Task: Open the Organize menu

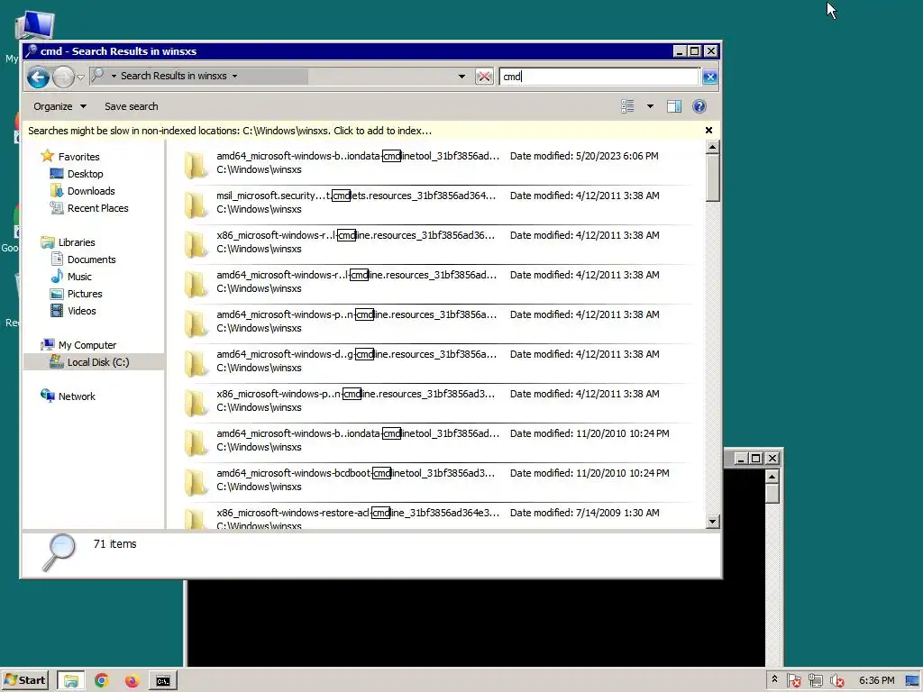Action: [x=59, y=106]
